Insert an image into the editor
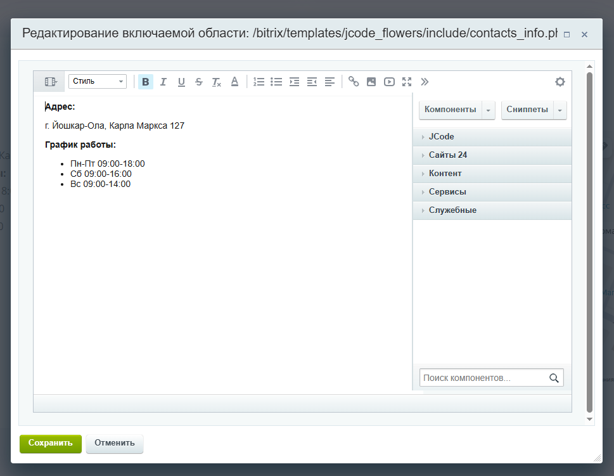This screenshot has height=476, width=614. (371, 82)
